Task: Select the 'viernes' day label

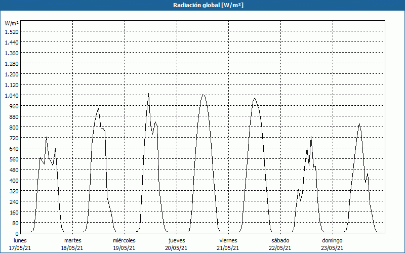Action: point(228,240)
